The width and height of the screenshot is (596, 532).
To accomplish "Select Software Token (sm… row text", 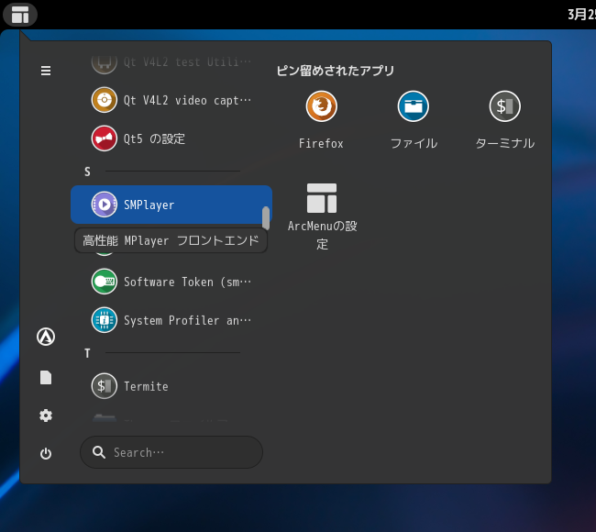I will coord(187,283).
